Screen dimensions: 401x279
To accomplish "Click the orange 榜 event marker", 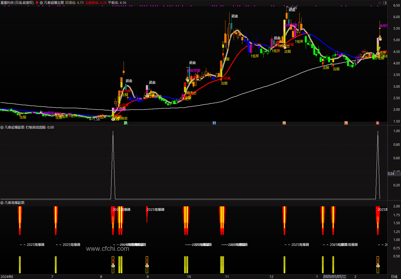I will click(x=284, y=123).
